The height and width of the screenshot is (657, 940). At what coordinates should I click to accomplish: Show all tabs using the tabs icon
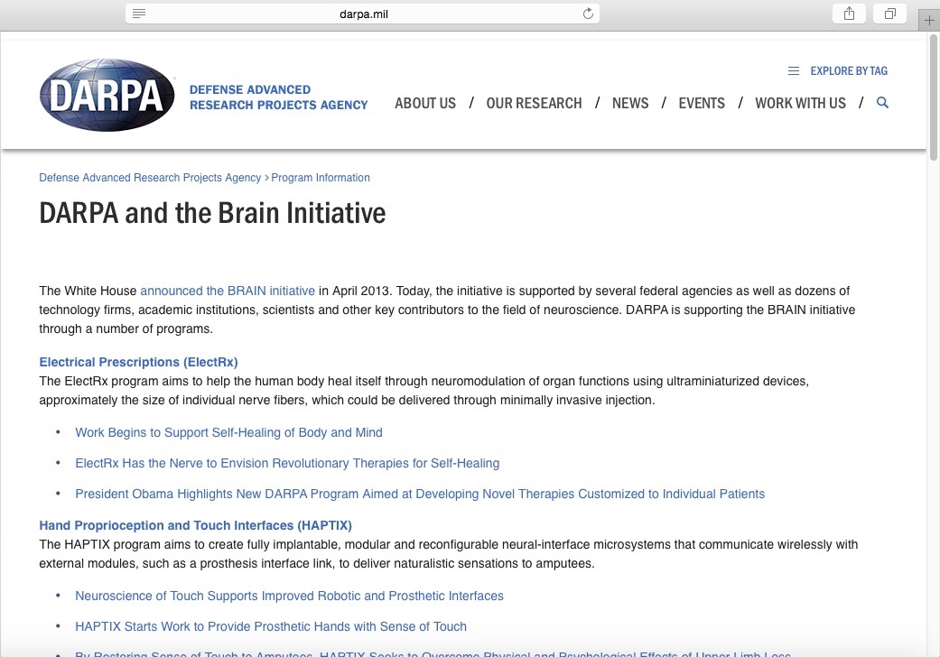click(890, 14)
